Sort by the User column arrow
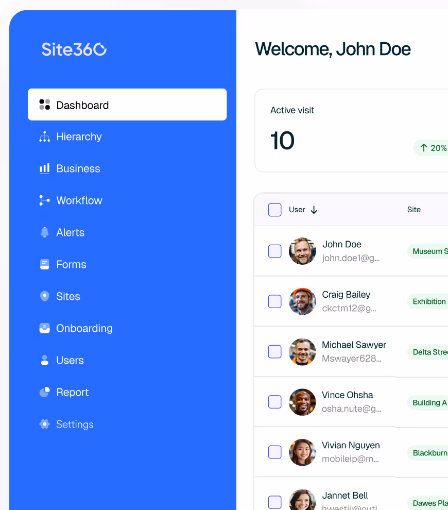 [x=314, y=210]
